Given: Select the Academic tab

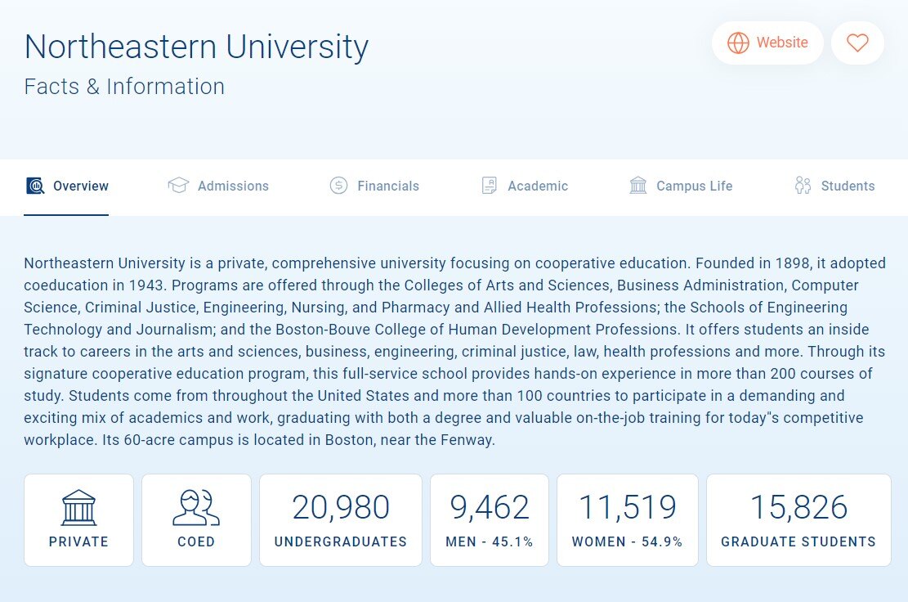Looking at the screenshot, I should pos(538,186).
